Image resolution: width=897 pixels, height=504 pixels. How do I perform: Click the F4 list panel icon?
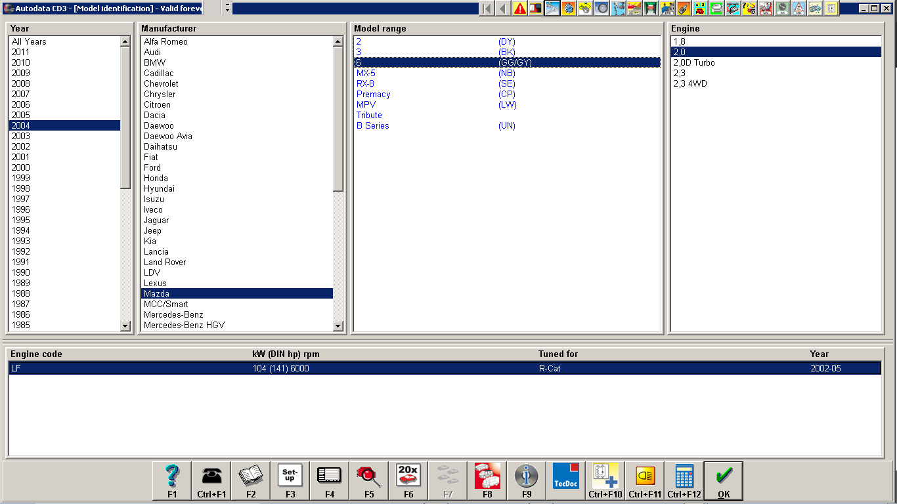[x=330, y=480]
